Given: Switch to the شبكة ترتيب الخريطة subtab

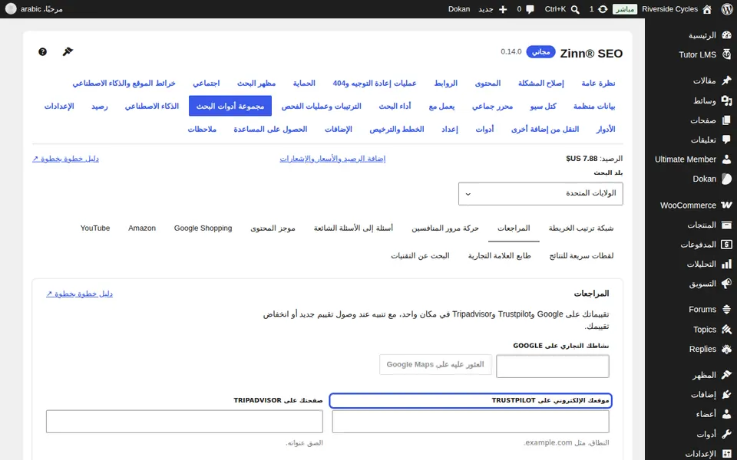Looking at the screenshot, I should click(581, 228).
